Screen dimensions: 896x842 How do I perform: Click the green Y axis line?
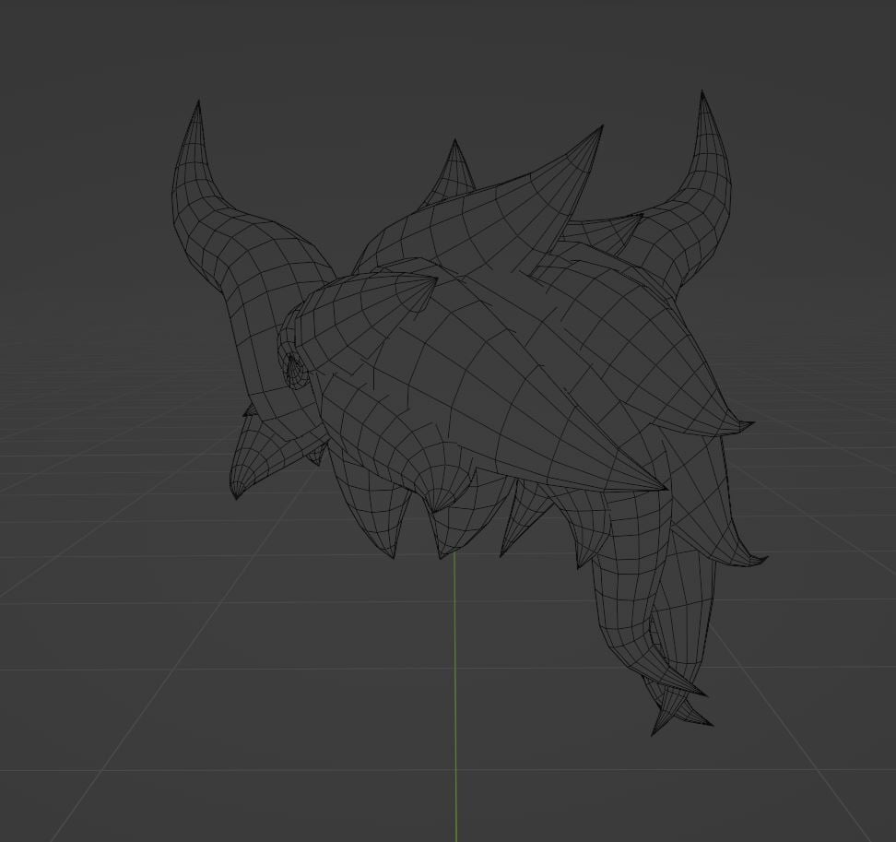pos(455,697)
